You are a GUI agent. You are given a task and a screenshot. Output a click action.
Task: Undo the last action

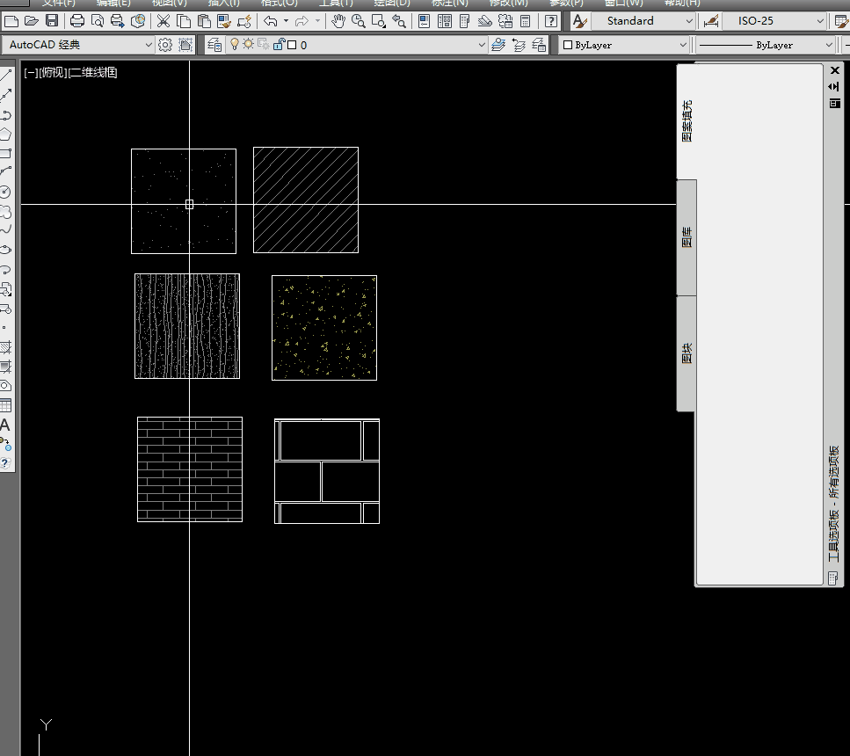pos(271,21)
